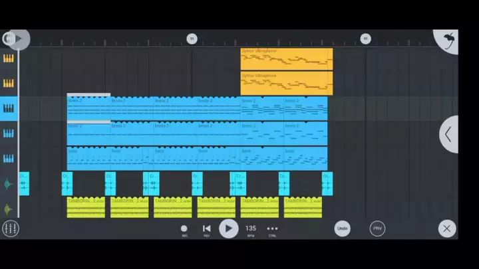479x269 pixels.
Task: Select the first yellow TAMBORIN clip
Action: [x=86, y=207]
